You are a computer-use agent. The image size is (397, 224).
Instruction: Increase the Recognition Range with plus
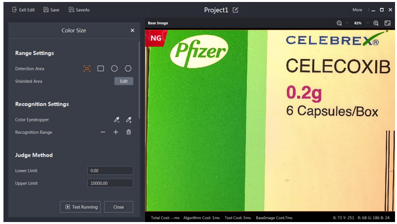115,132
